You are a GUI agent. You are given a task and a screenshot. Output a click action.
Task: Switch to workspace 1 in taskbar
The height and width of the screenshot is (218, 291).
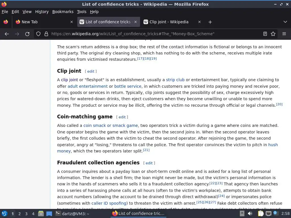pyautogui.click(x=13, y=214)
